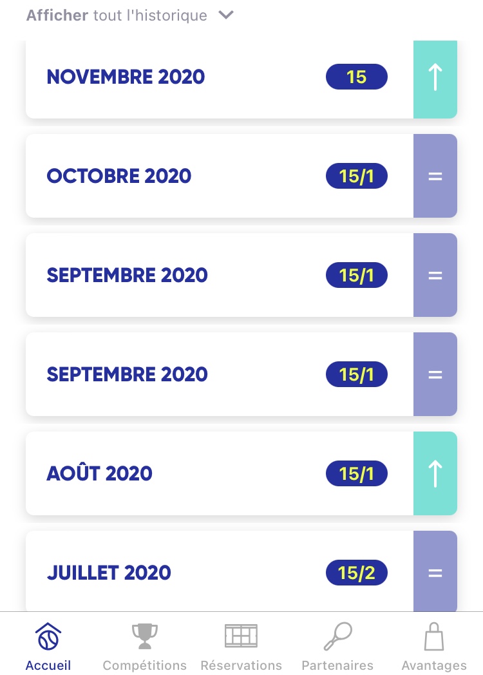
Task: Switch to the Réservations tab label
Action: (241, 665)
